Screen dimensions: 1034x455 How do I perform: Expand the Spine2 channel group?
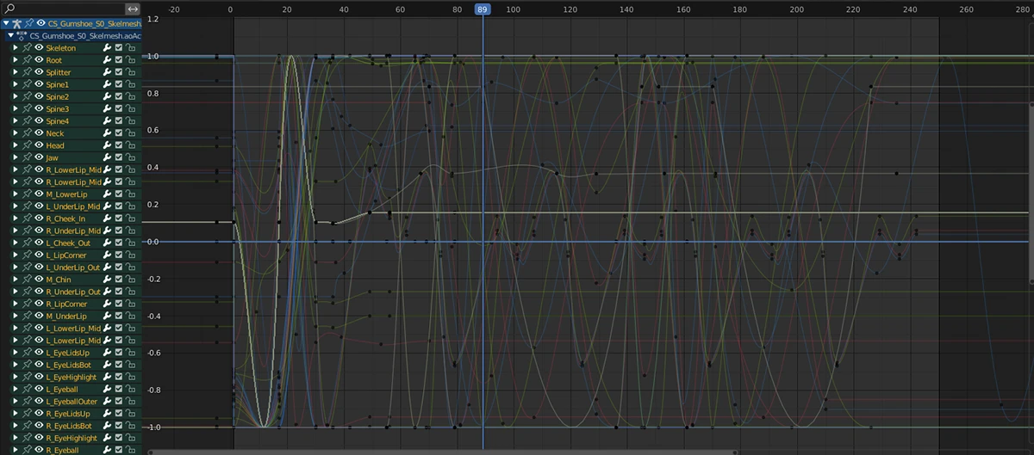pos(16,97)
